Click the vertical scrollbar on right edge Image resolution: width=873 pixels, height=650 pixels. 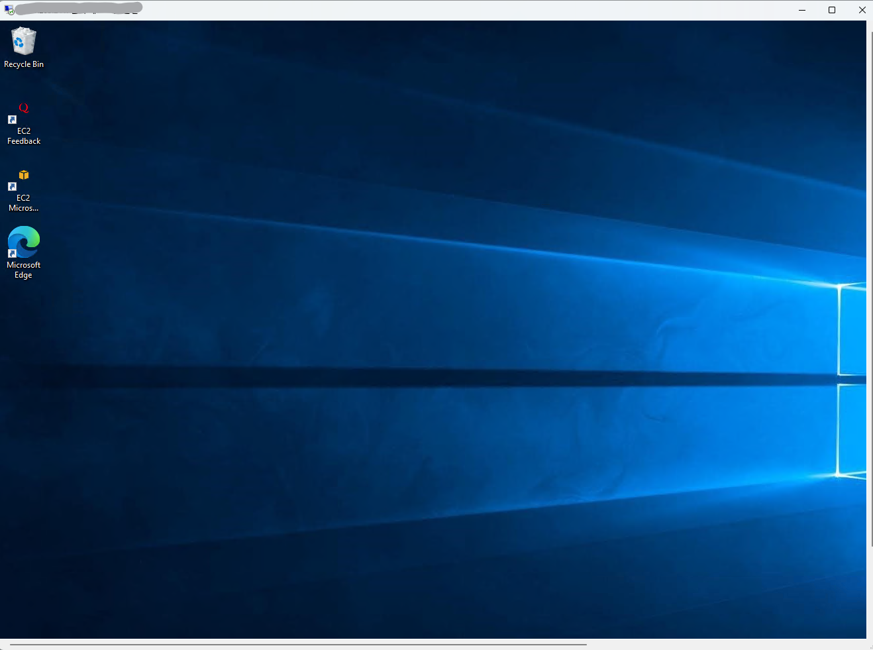click(870, 288)
